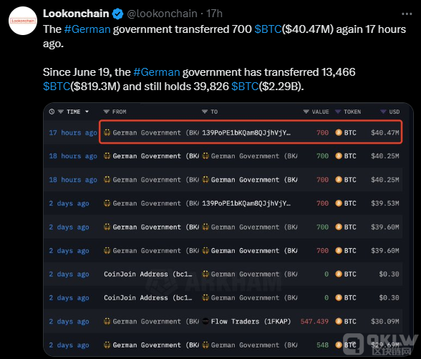Viewport: 421px width, 359px height.
Task: Open the tweet's three-dot more menu
Action: (407, 14)
